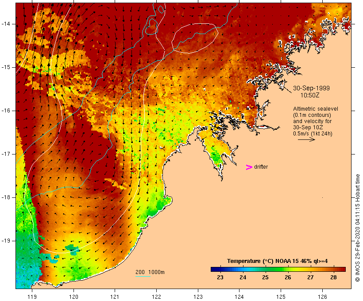
Task: Click colorbar label '28'
Action: (x=333, y=278)
